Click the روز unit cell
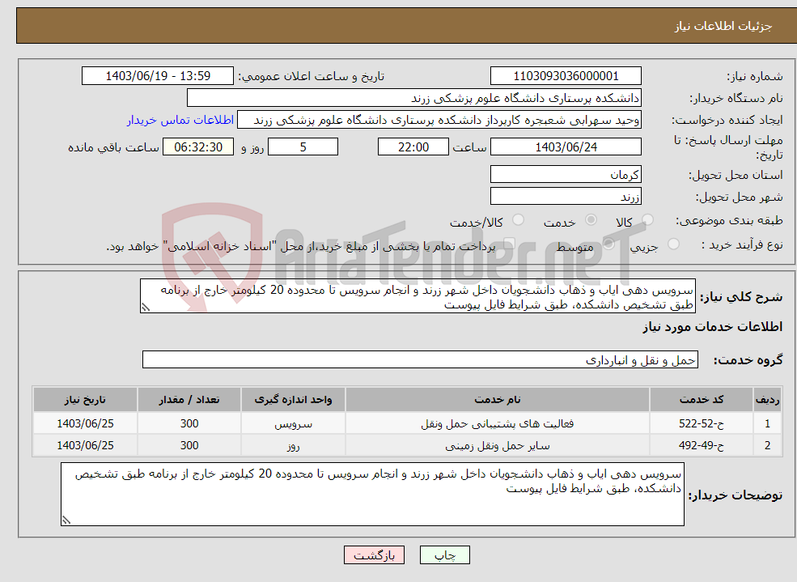 click(293, 445)
